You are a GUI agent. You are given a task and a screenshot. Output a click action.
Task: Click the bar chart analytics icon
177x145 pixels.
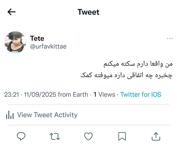pos(10,115)
